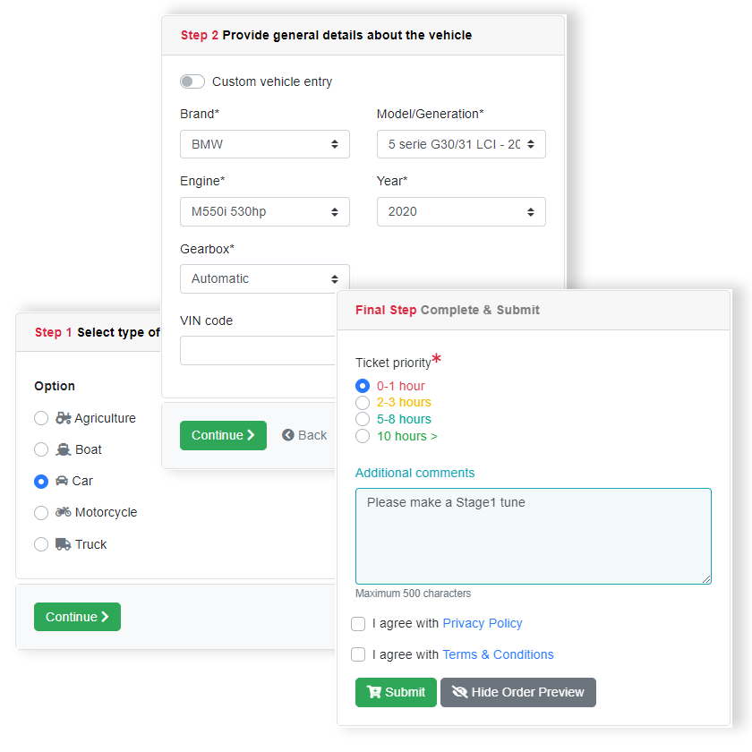Open the Year dropdown set to 2020
752x752 pixels.
tap(460, 211)
